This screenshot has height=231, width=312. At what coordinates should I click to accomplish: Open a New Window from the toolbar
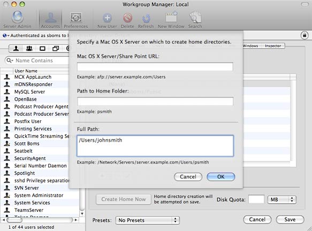coord(171,20)
